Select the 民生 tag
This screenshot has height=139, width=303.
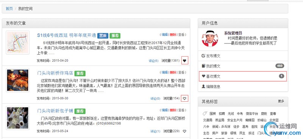242,133
